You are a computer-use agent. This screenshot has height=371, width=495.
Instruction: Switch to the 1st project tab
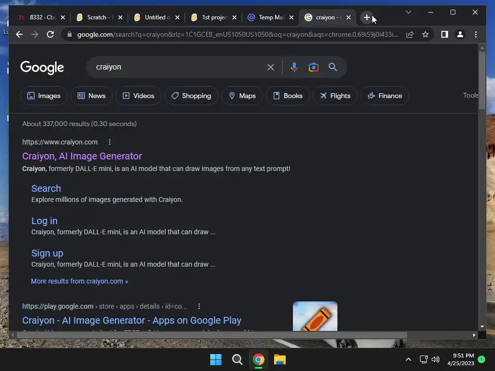209,17
